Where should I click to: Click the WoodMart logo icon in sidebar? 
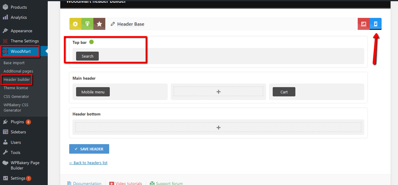5,51
